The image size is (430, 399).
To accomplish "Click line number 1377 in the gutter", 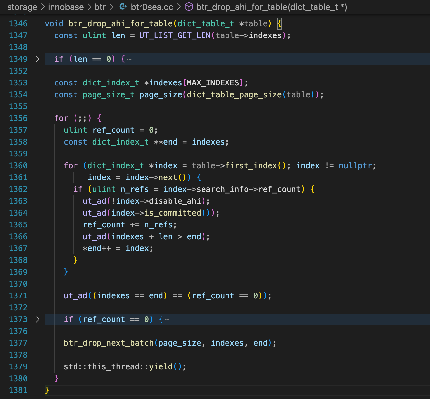I will pos(18,343).
